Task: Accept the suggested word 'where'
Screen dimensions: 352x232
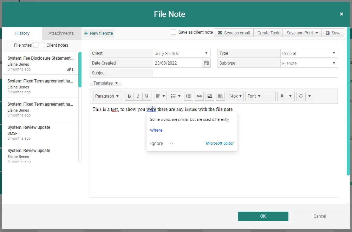Action: point(156,130)
